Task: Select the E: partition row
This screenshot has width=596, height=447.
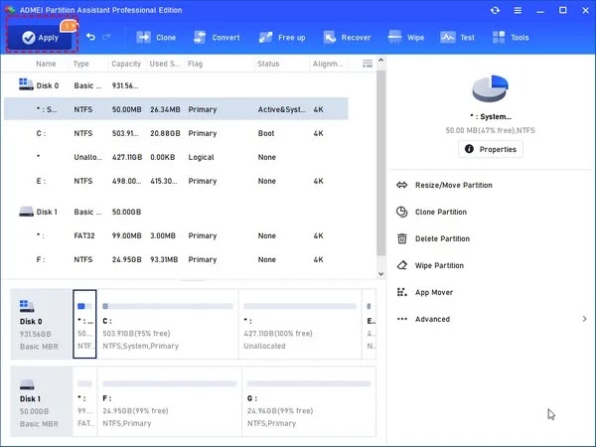Action: click(x=176, y=181)
